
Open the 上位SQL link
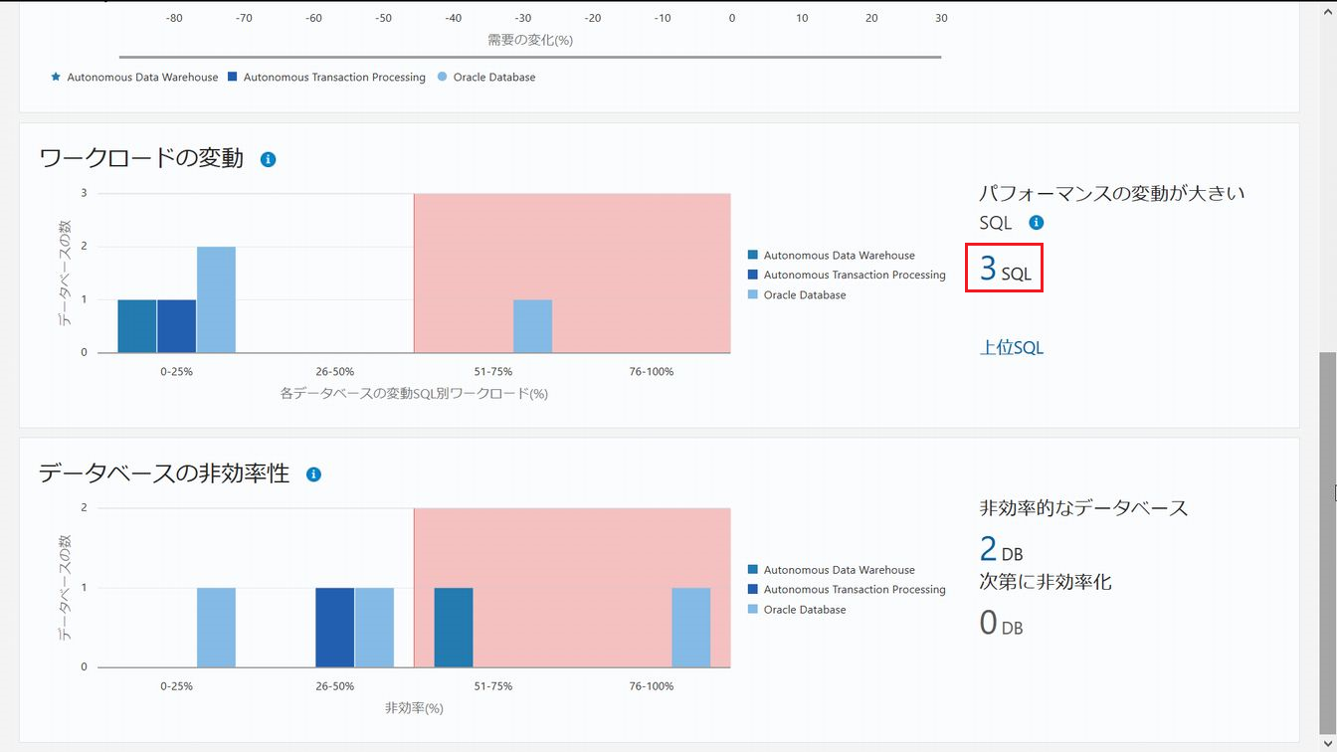1012,347
